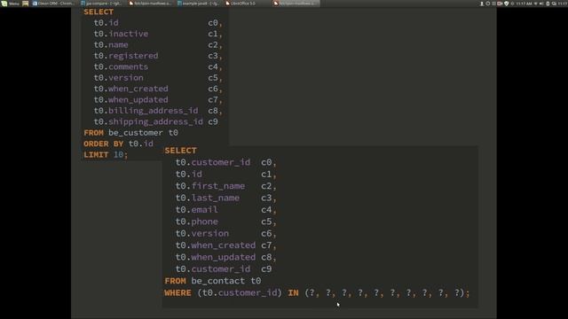This screenshot has width=568, height=319.
Task: Switch to the jpa compare taskbar window
Action: 101,4
